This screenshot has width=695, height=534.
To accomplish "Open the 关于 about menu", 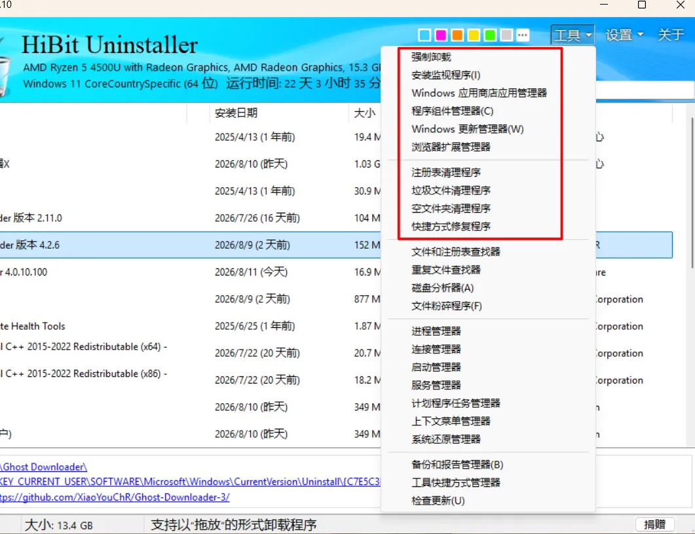I will (671, 35).
